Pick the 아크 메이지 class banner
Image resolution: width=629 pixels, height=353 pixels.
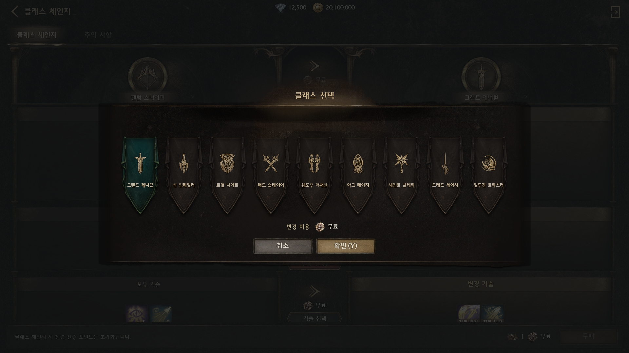pos(358,175)
